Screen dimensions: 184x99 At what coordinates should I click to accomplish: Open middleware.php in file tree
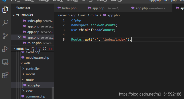[x=33, y=57]
